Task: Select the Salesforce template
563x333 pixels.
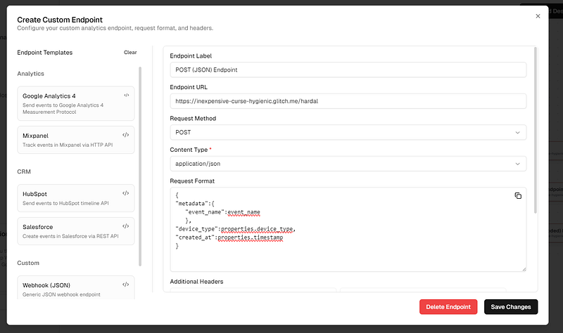Action: pos(76,231)
